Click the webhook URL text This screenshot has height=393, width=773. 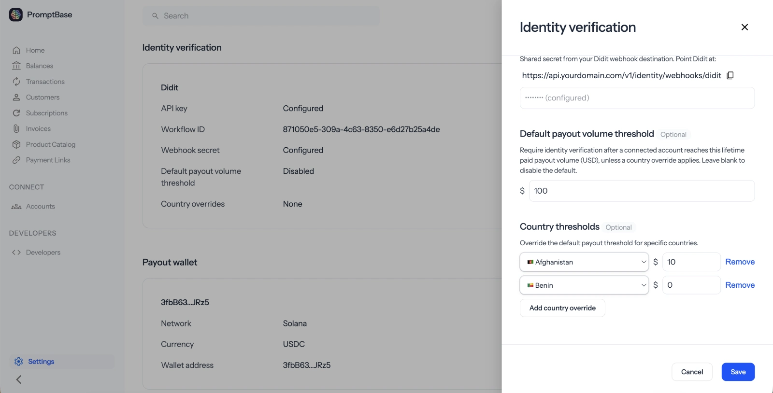pos(621,75)
